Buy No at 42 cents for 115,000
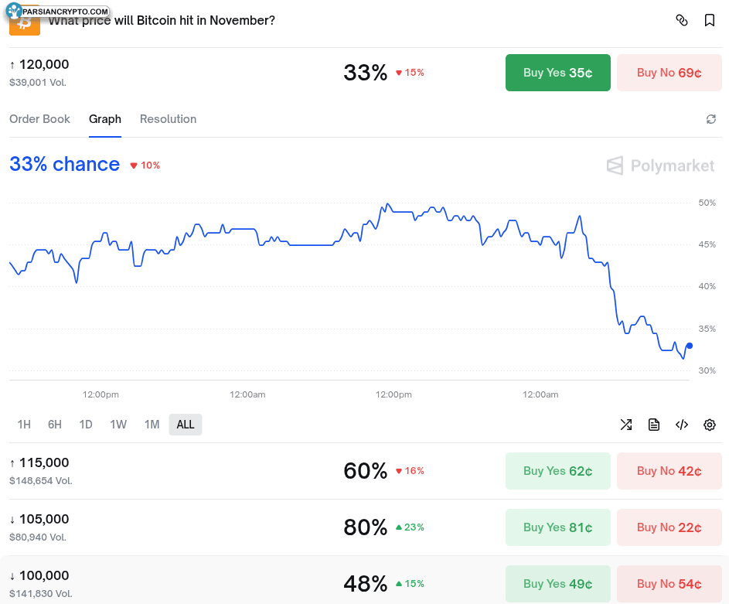This screenshot has width=729, height=604. (669, 470)
